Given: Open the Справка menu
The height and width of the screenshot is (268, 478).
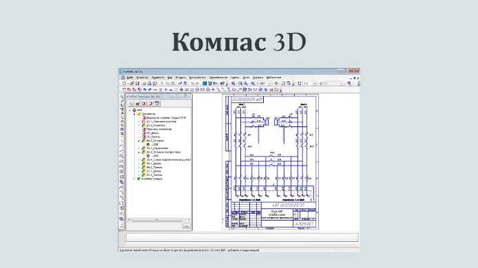Looking at the screenshot, I should point(258,78).
